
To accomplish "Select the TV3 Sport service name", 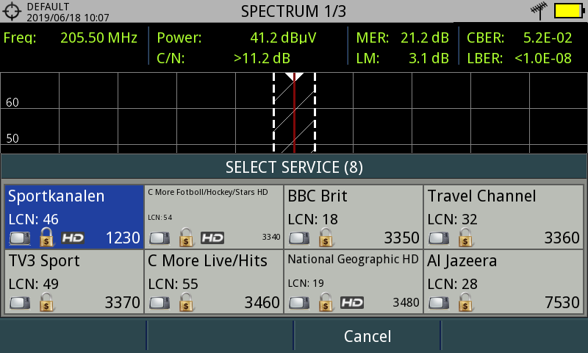I will [44, 261].
